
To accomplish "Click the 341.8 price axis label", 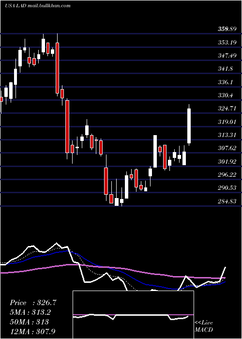I will click(226, 69).
